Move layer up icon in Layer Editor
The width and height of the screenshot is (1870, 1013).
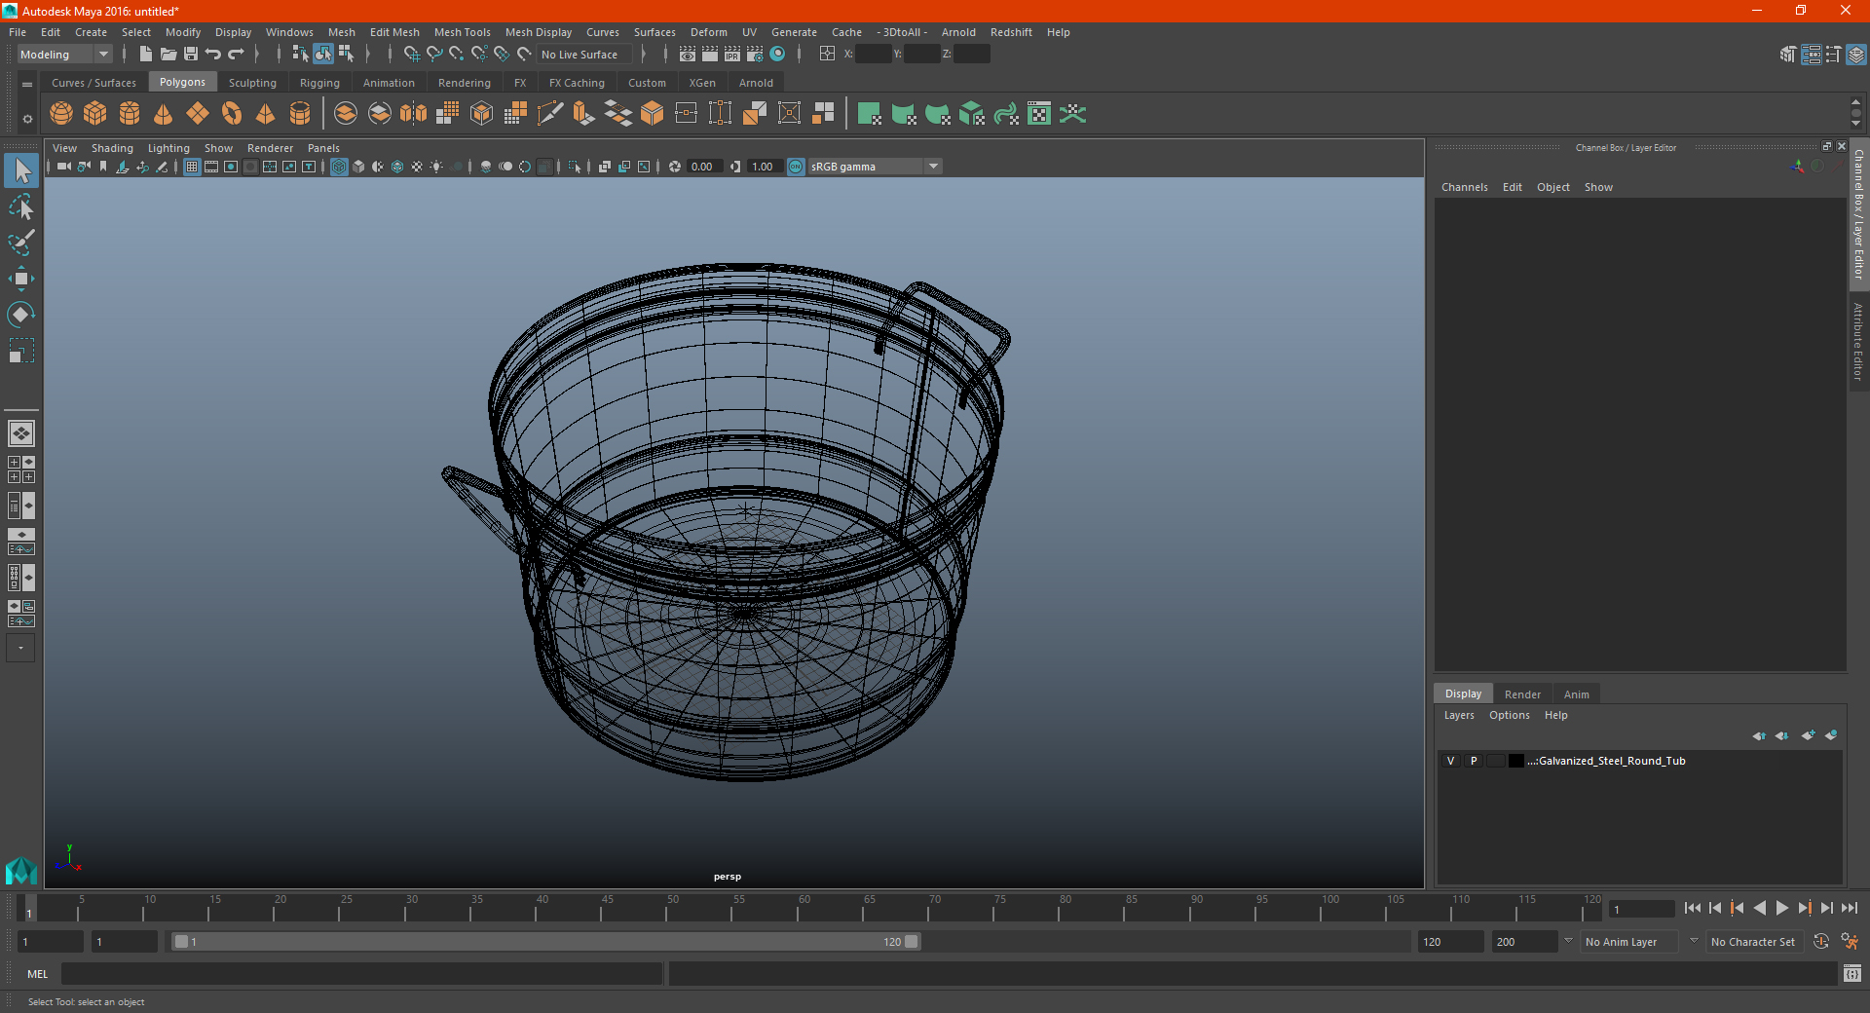point(1759,735)
